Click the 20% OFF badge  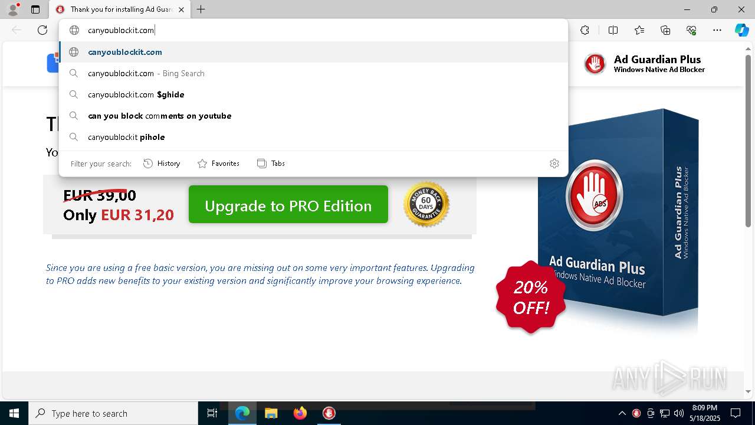tap(531, 297)
